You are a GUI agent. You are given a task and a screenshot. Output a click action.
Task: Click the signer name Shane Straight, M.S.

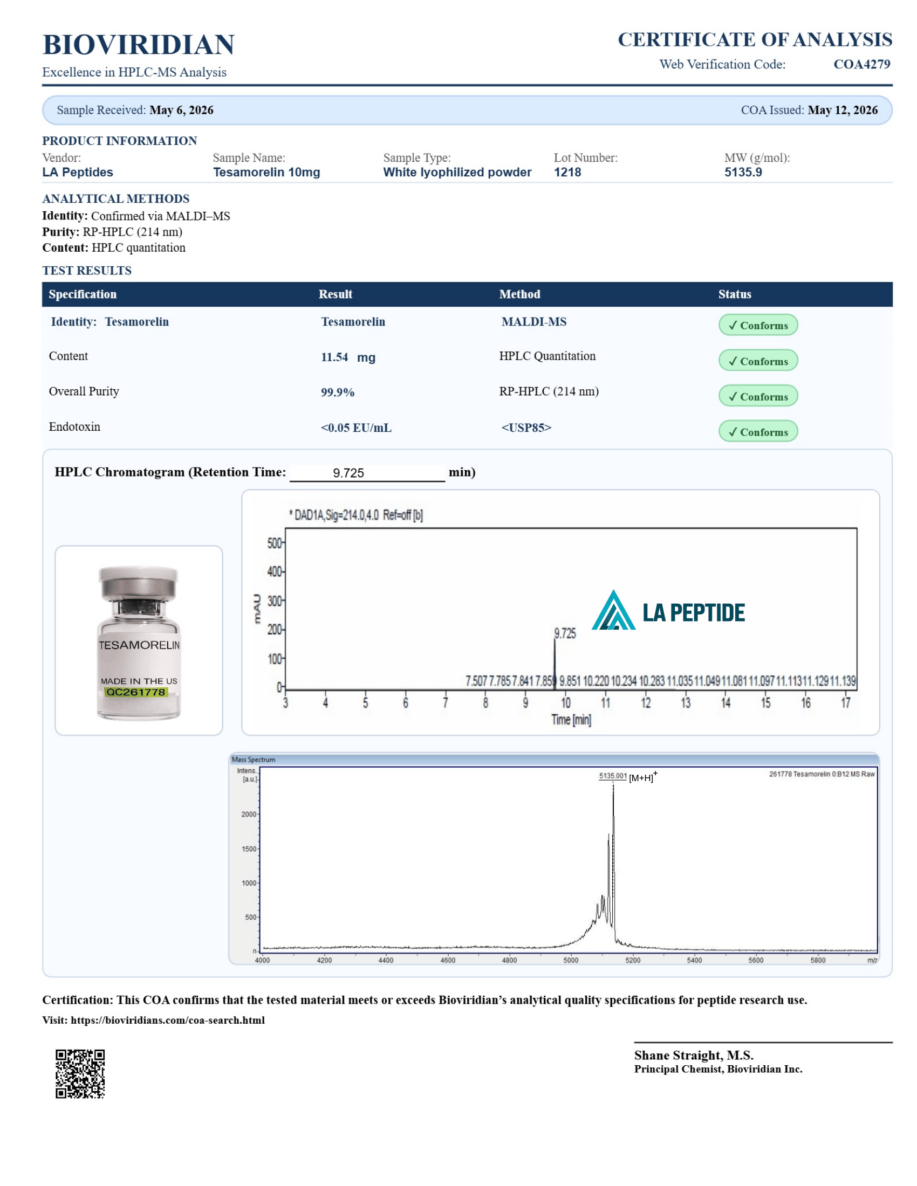point(694,1056)
